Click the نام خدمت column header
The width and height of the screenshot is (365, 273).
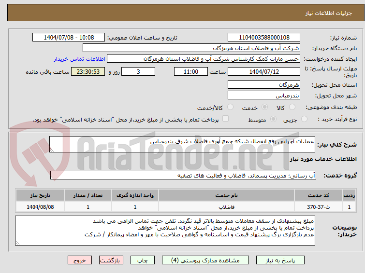click(226, 195)
